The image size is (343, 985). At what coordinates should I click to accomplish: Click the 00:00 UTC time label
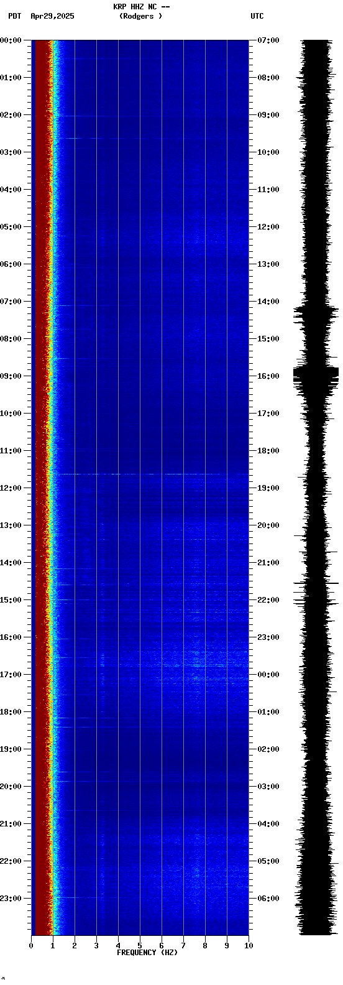click(268, 675)
